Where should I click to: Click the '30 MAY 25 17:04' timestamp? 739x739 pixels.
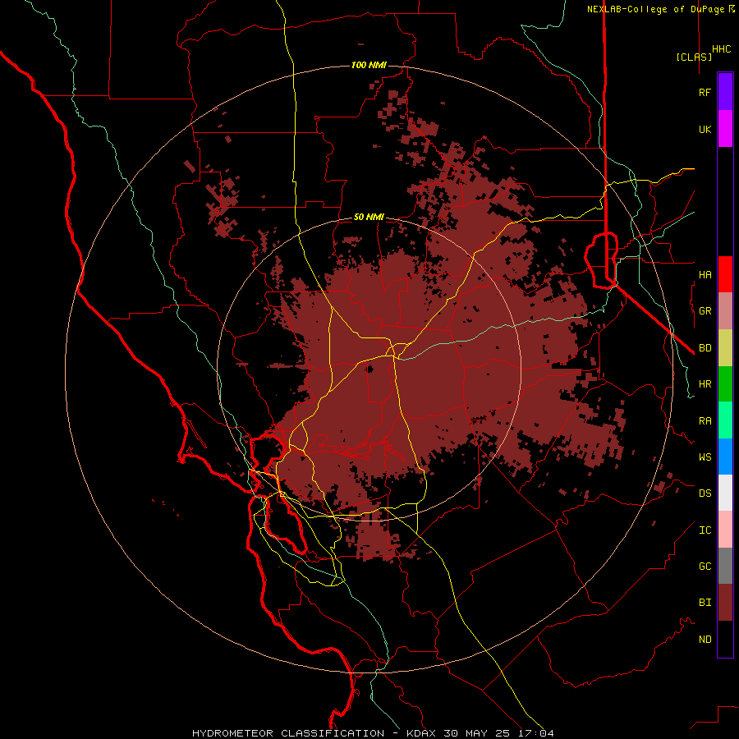[x=498, y=733]
